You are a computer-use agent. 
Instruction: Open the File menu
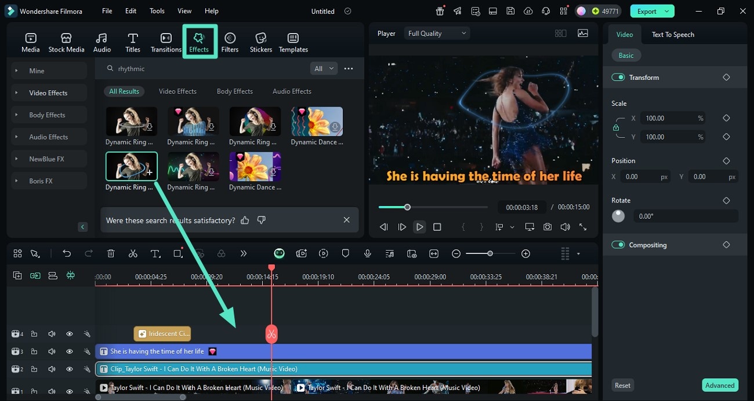pos(107,11)
